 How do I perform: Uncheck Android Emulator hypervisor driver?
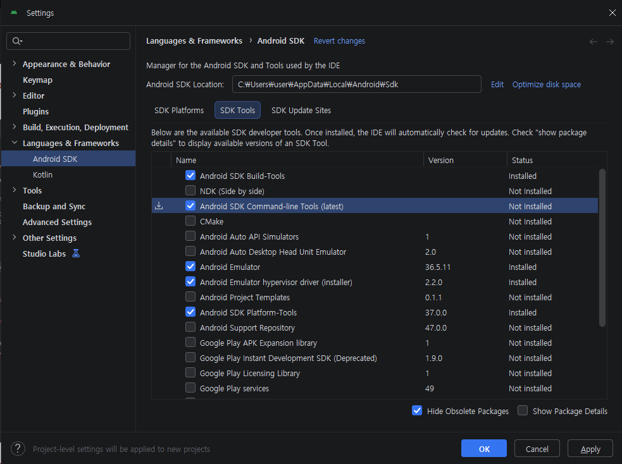[x=190, y=282]
